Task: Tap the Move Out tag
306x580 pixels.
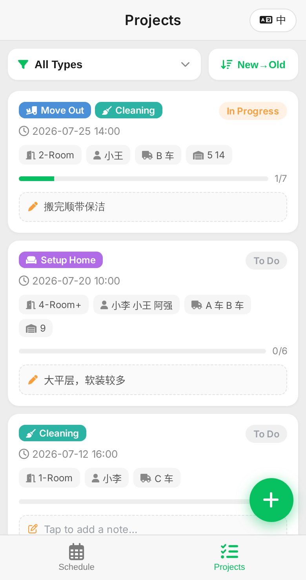Action: (x=55, y=110)
